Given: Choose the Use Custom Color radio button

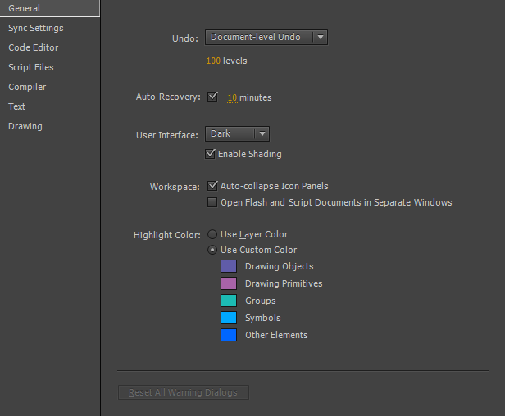Looking at the screenshot, I should (x=213, y=250).
